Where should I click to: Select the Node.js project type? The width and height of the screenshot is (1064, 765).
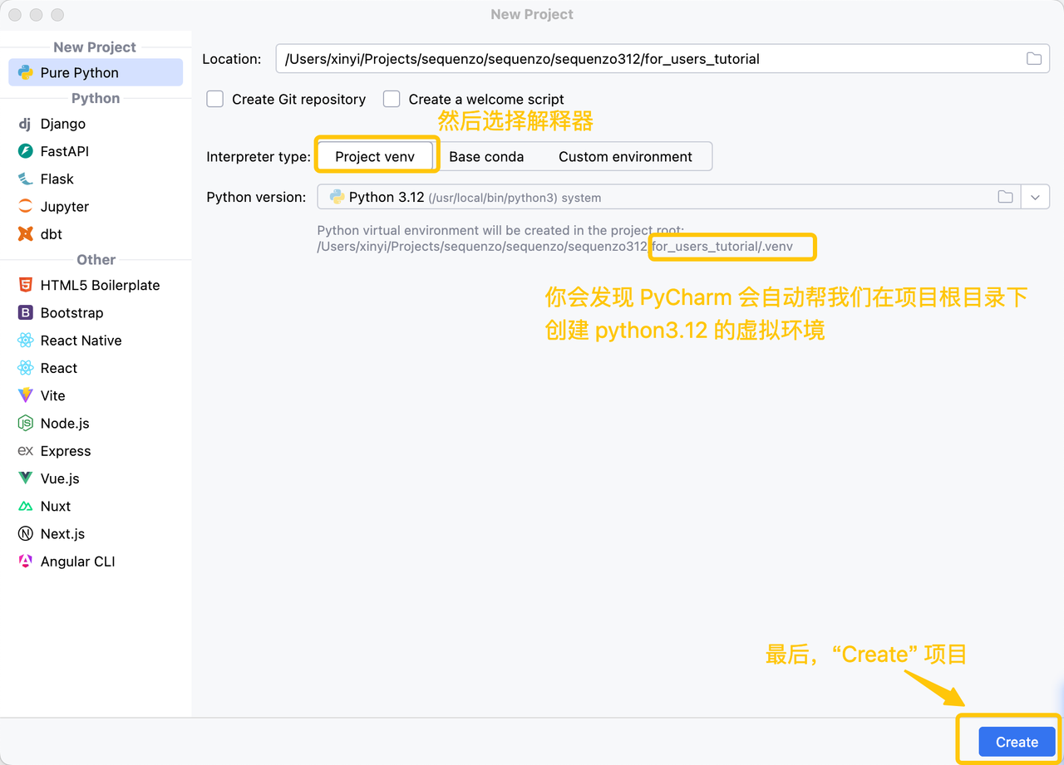(62, 423)
